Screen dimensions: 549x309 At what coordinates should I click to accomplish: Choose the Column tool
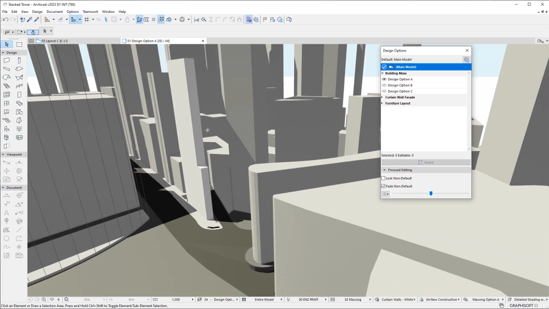(19, 61)
